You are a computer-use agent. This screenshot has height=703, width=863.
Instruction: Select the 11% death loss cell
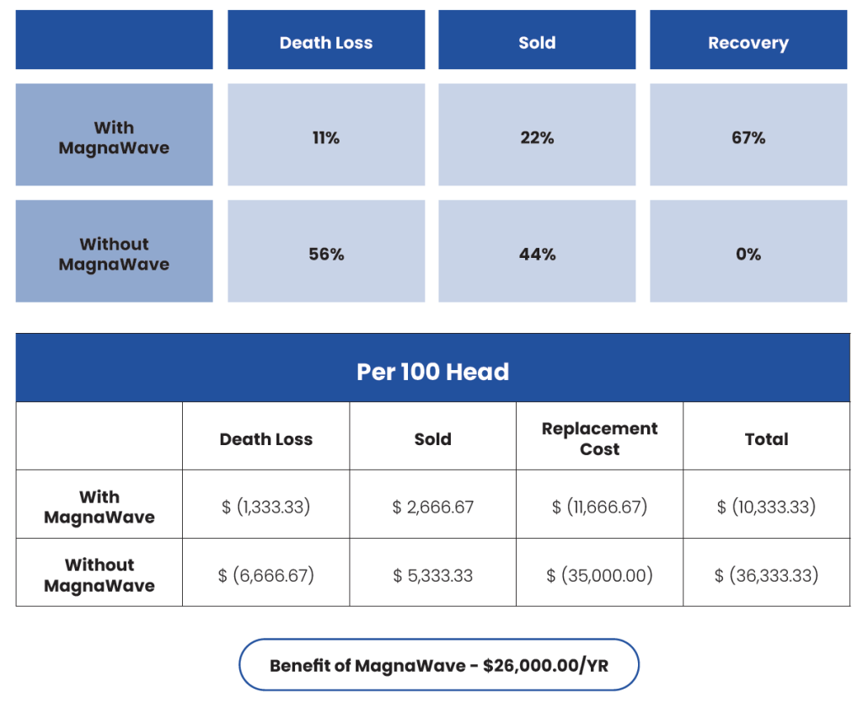[325, 134]
